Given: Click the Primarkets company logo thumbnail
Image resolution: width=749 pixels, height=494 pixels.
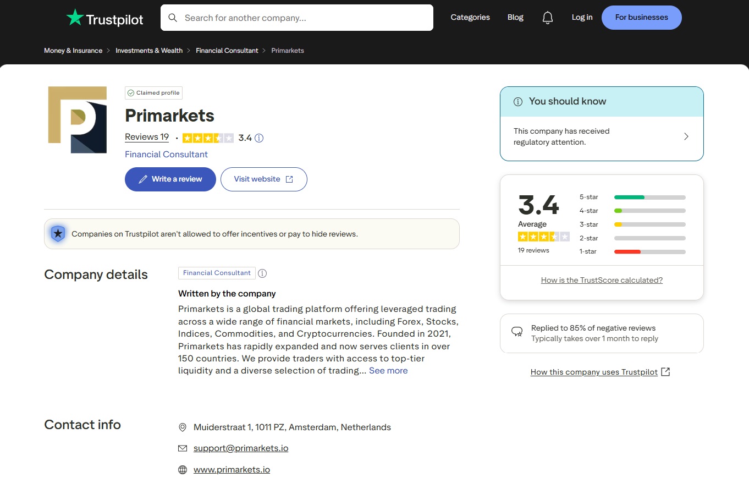Looking at the screenshot, I should point(77,120).
